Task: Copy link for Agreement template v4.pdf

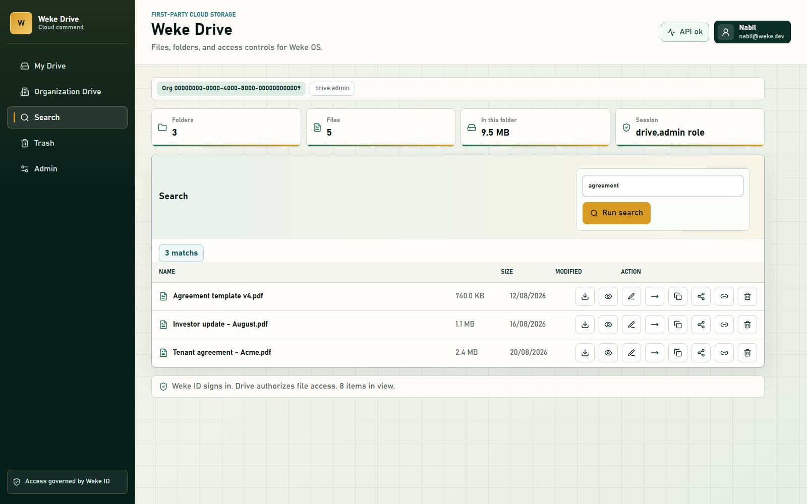Action: [724, 296]
